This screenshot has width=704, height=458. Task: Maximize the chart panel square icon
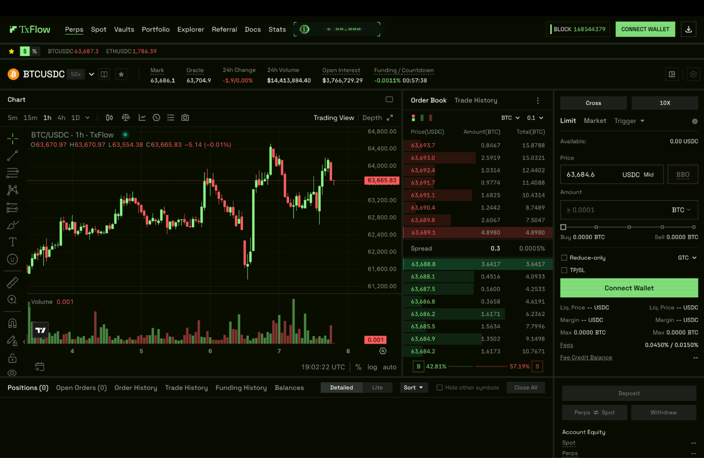(x=389, y=99)
